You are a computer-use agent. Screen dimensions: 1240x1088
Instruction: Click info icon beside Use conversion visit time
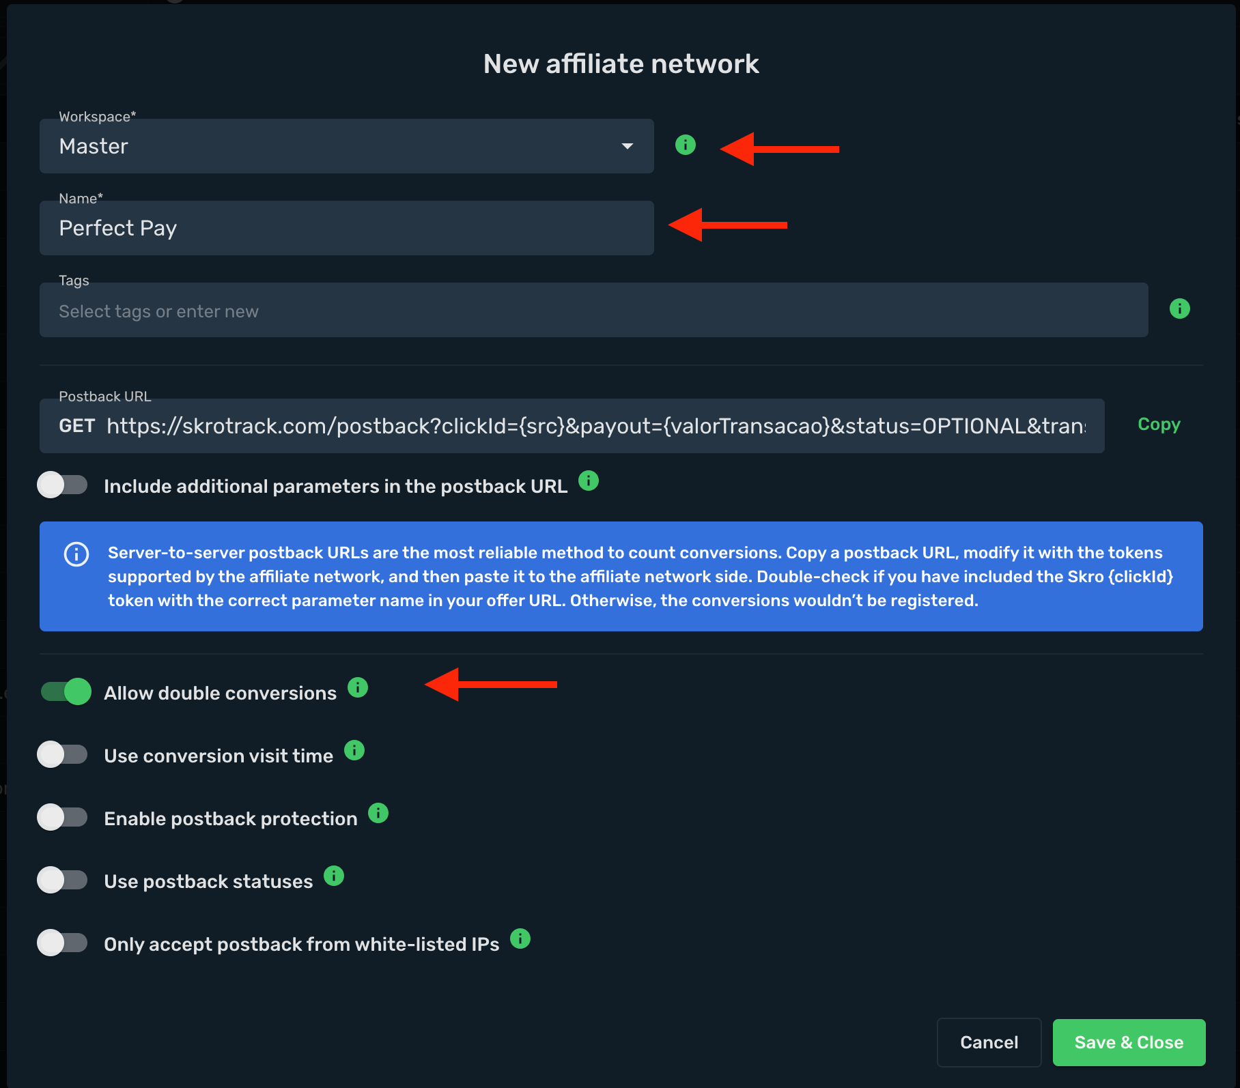(354, 750)
